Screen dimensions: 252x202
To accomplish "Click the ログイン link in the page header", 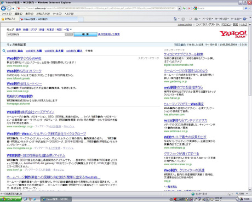I will coord(226,25).
